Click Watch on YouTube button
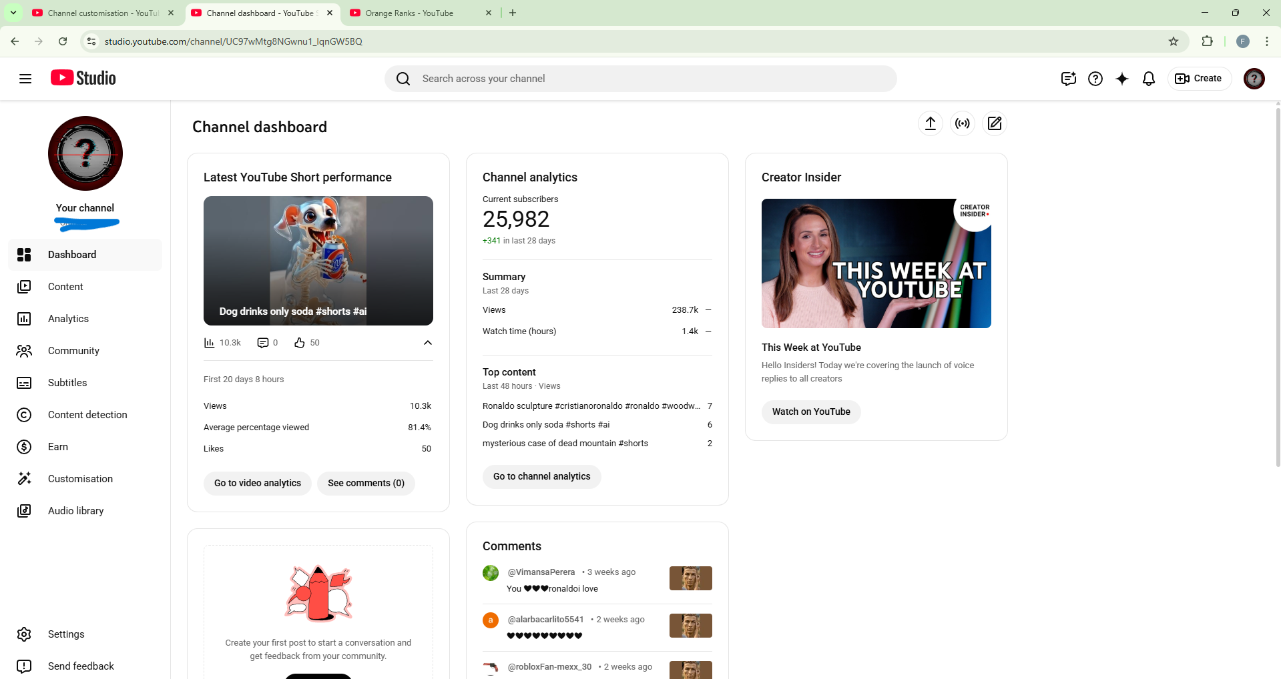This screenshot has width=1281, height=679. 810,412
